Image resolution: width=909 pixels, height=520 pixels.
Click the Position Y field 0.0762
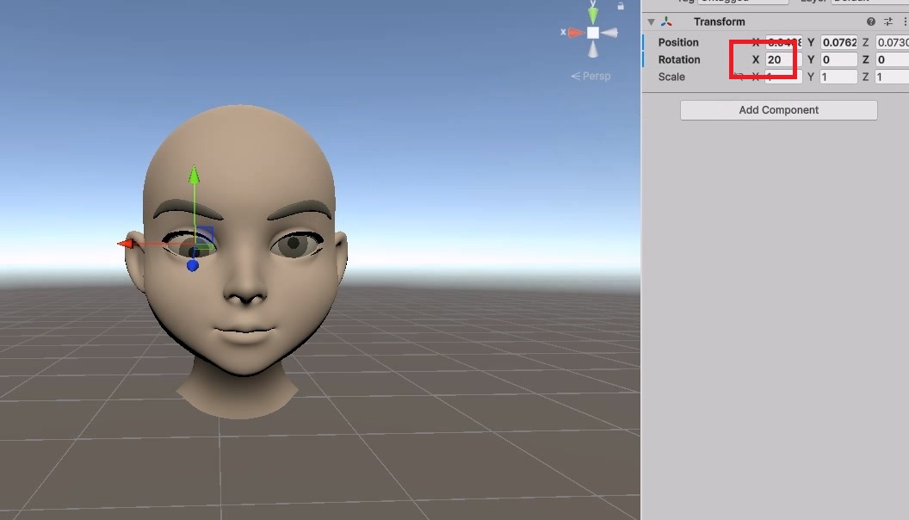tap(838, 42)
